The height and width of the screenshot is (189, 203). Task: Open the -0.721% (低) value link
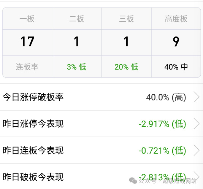pos(162,151)
